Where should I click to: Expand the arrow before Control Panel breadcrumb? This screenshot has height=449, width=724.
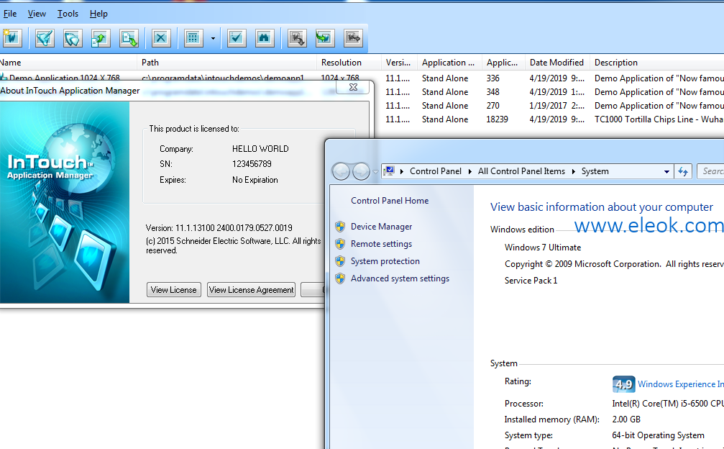(x=402, y=171)
